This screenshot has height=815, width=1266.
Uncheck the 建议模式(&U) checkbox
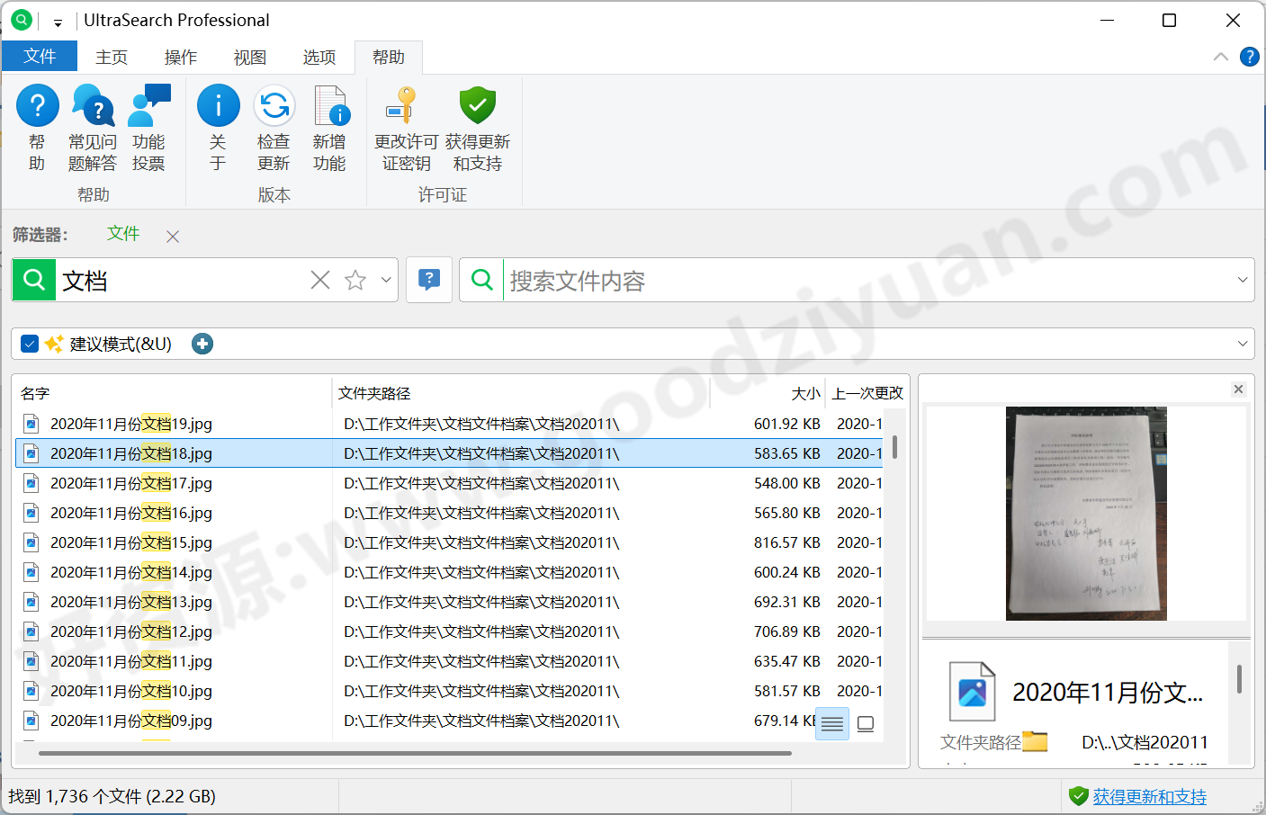tap(30, 344)
